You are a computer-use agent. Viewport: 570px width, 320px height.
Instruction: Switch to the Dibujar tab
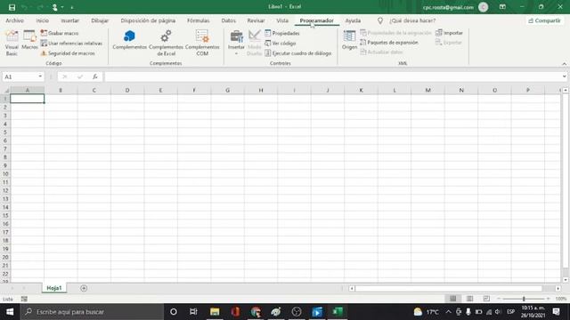(x=100, y=20)
